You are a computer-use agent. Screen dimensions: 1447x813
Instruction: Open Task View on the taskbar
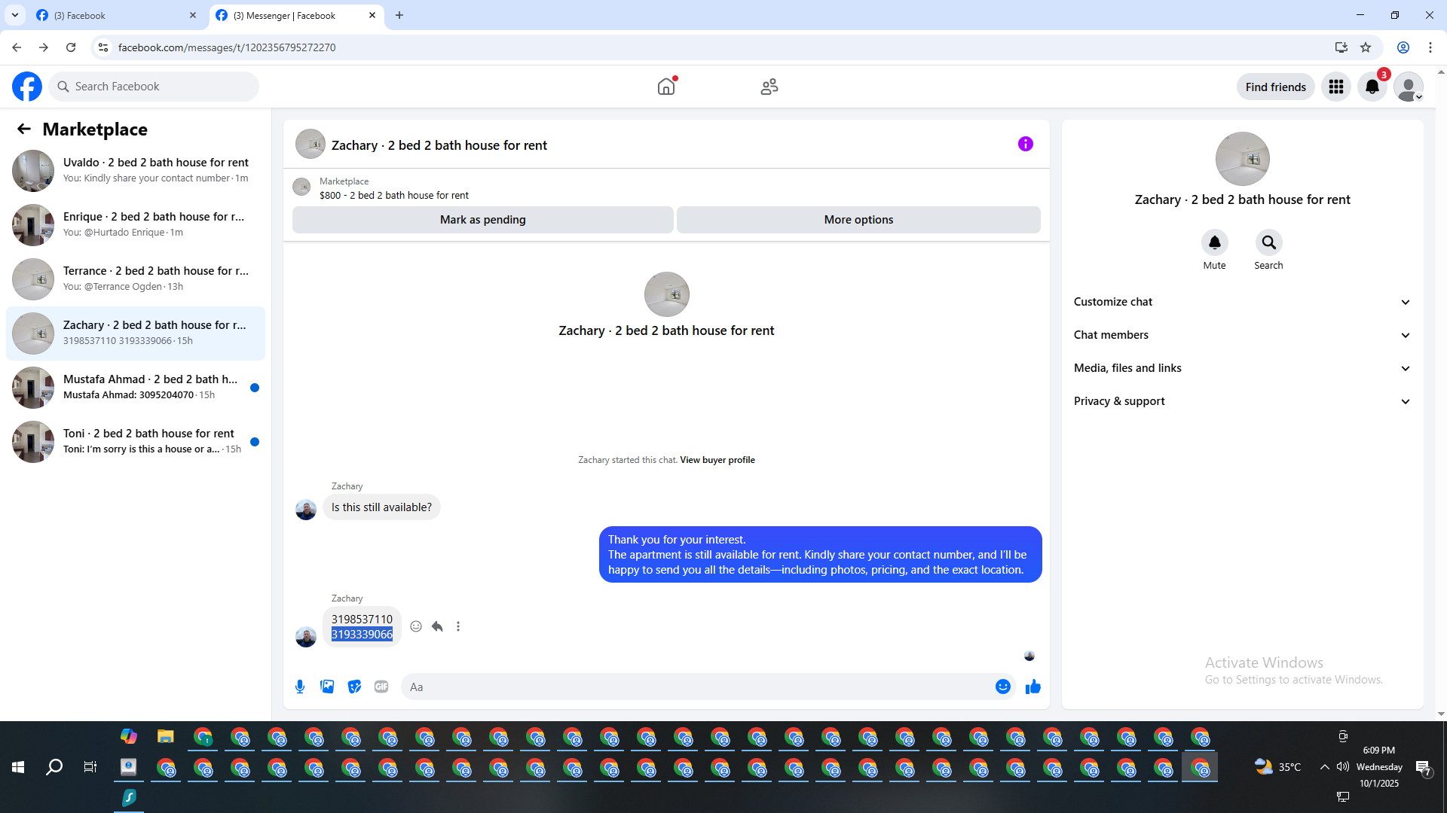click(90, 767)
